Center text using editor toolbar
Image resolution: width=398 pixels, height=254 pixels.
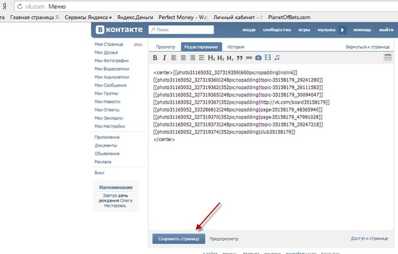(x=183, y=57)
